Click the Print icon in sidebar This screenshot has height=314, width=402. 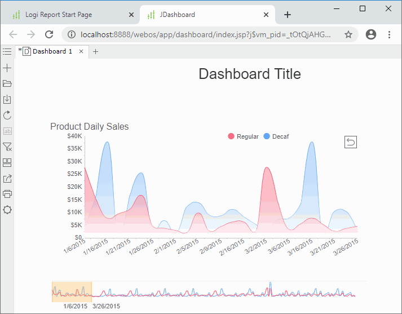tap(7, 194)
